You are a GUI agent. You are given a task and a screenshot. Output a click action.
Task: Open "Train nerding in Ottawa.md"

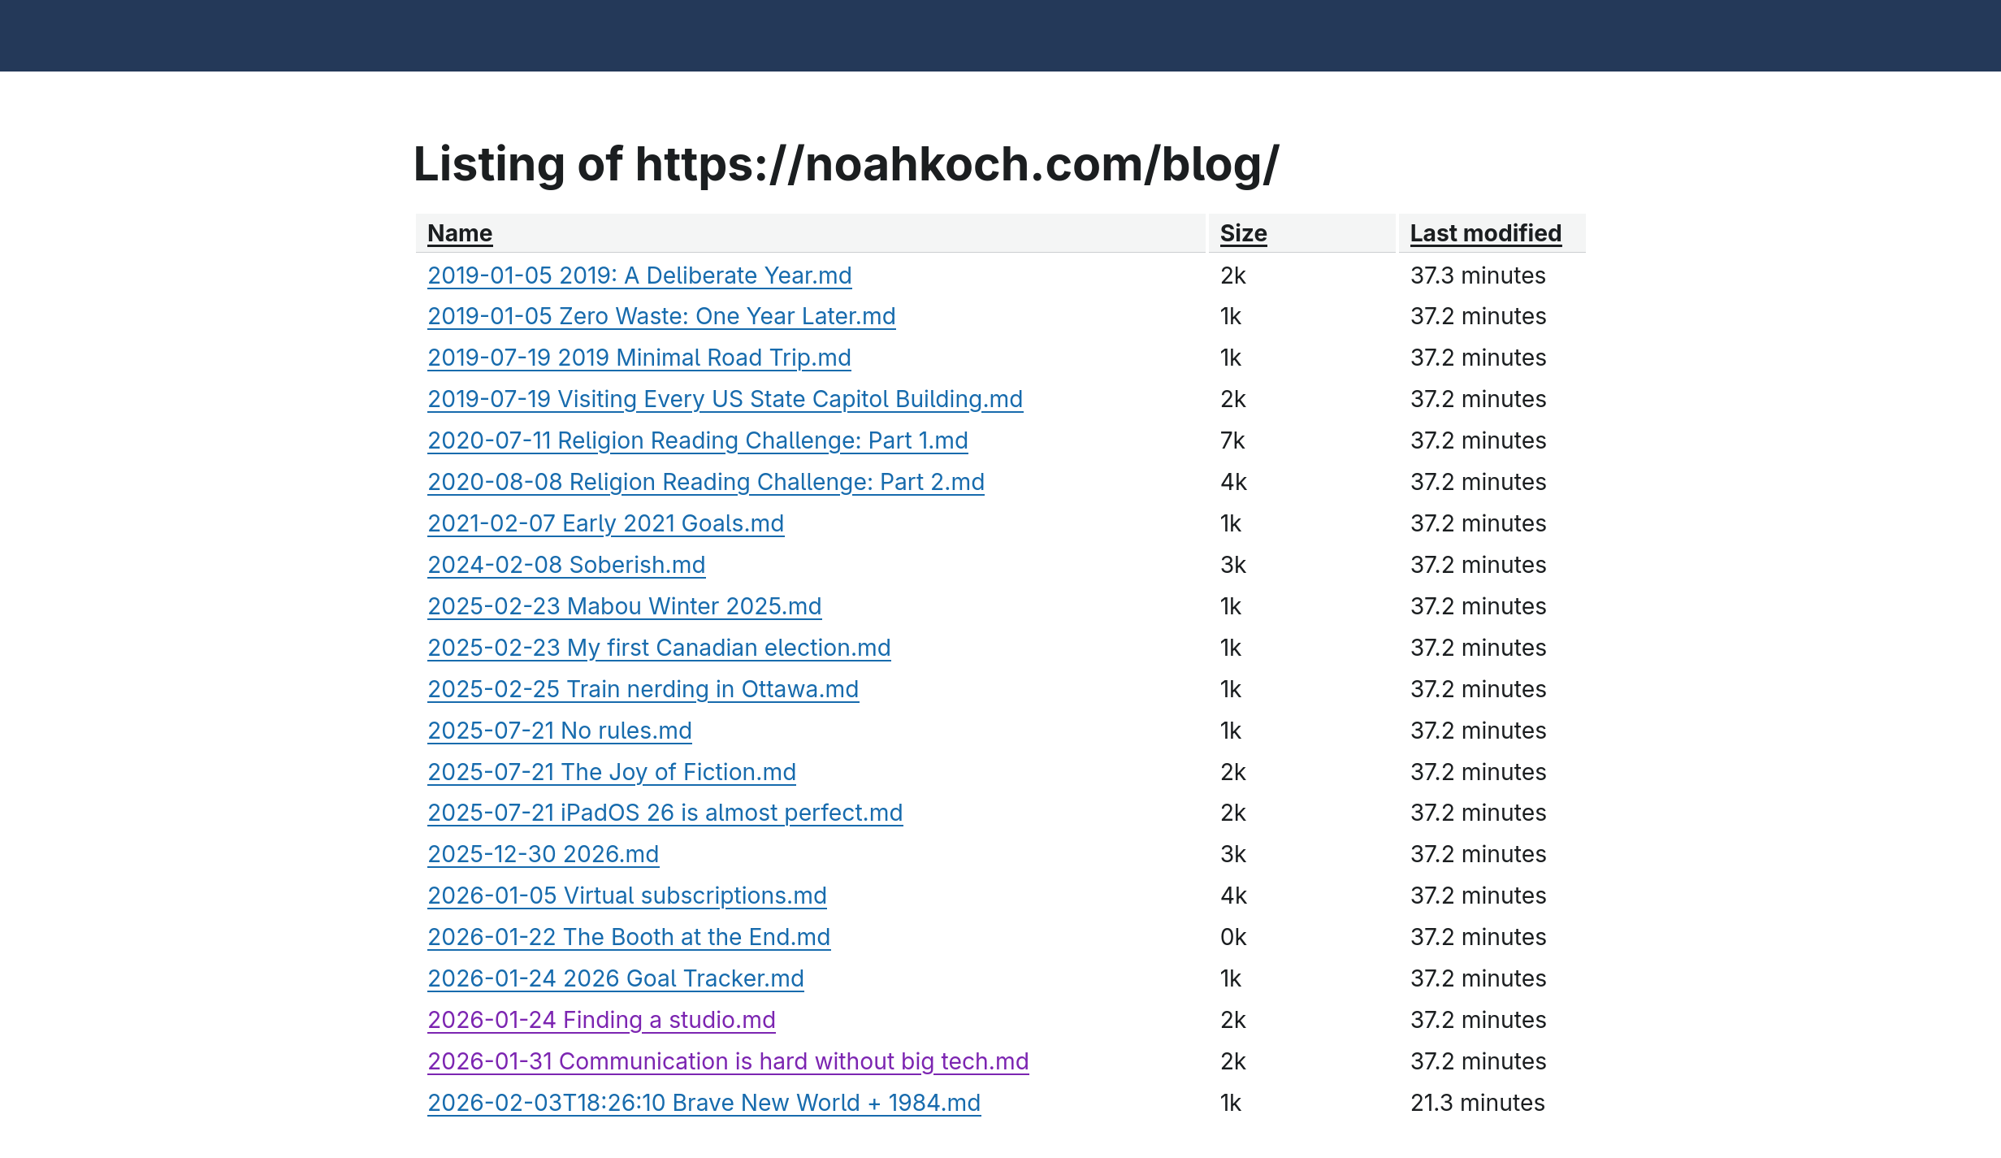(643, 689)
